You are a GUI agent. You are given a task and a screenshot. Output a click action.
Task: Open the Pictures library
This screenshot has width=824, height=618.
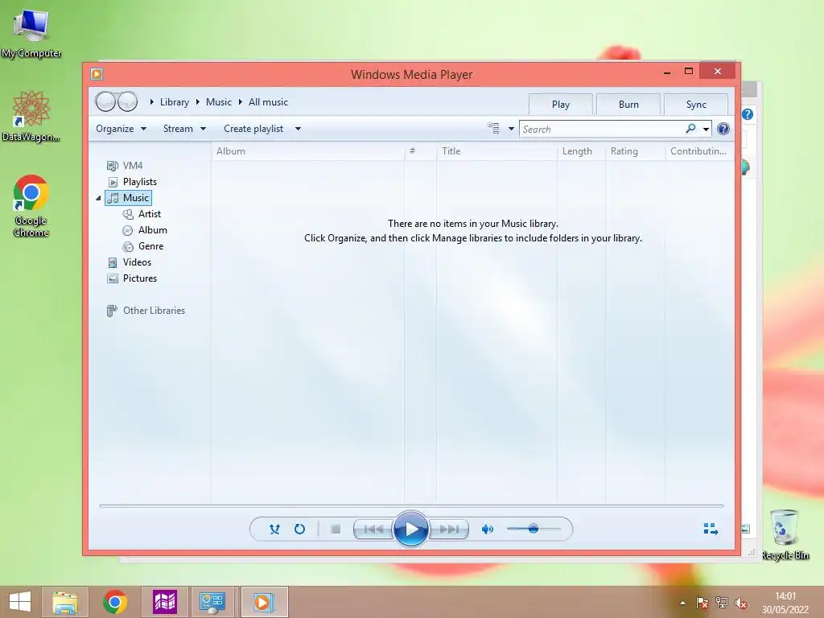coord(132,278)
